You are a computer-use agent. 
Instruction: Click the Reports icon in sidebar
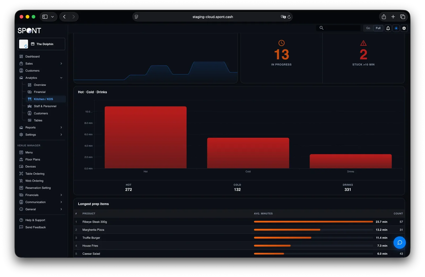coord(21,128)
